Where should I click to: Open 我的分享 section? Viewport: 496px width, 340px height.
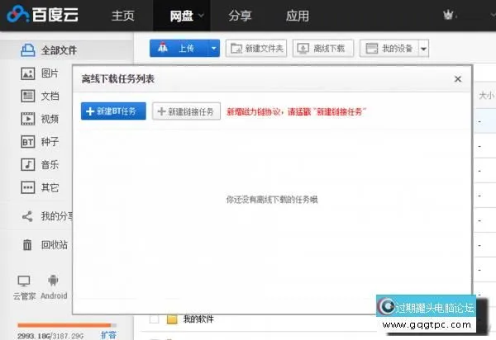[57, 216]
